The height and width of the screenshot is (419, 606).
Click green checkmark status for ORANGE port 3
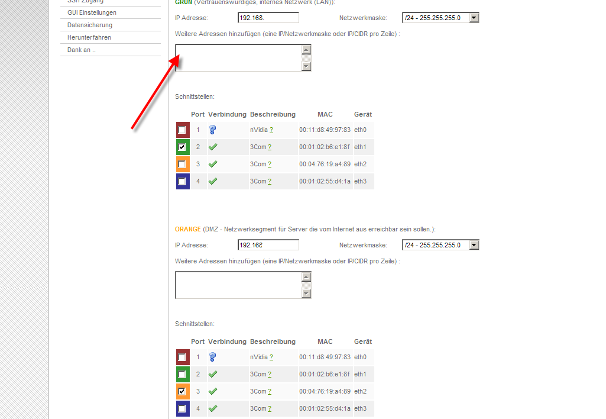[x=213, y=391]
